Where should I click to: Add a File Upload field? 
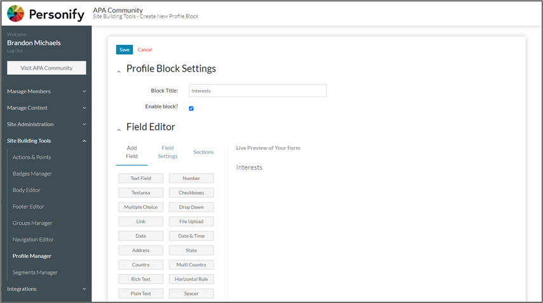[191, 222]
